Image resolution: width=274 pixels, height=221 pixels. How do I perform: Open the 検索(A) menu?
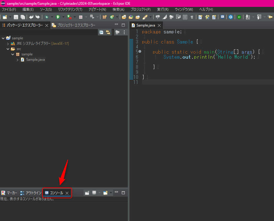coord(118,10)
